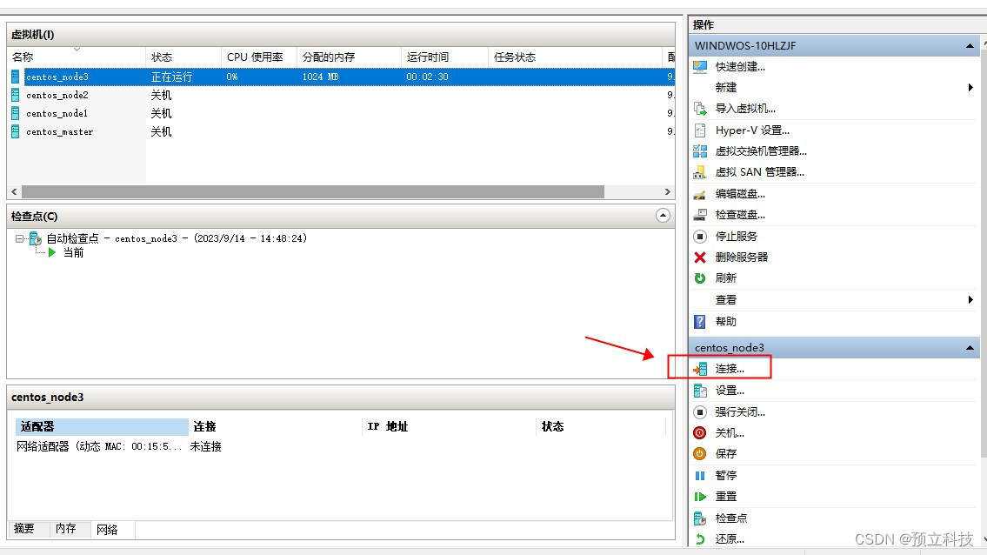Click the 快速创建 (Quick Create) icon
Screen dimensions: 987x555
pyautogui.click(x=700, y=67)
